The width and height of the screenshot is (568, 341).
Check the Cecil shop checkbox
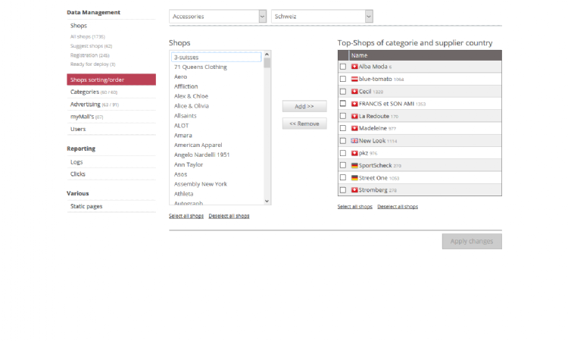[x=343, y=92]
